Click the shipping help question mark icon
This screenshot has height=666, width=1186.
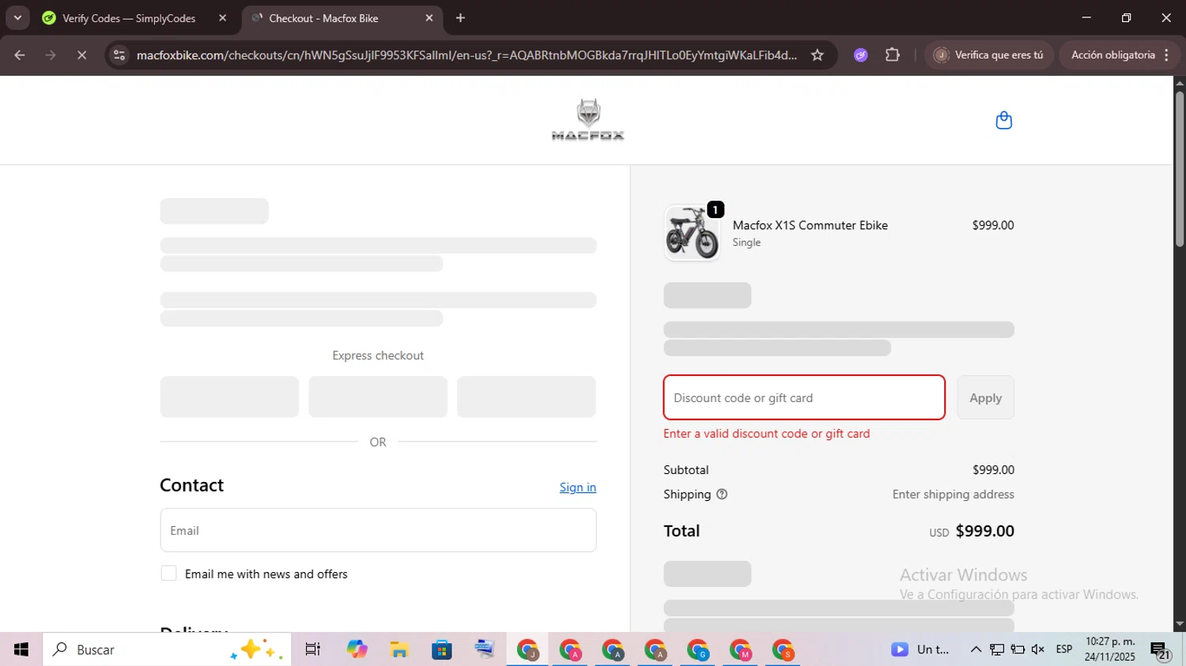click(722, 495)
